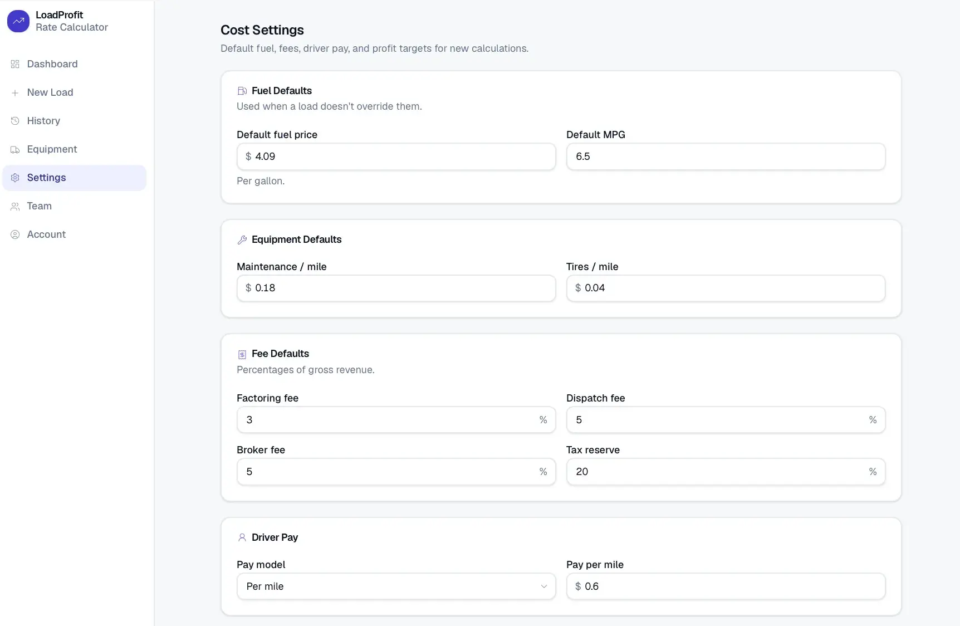The image size is (960, 626).
Task: Click the New Load plus icon
Action: [15, 92]
